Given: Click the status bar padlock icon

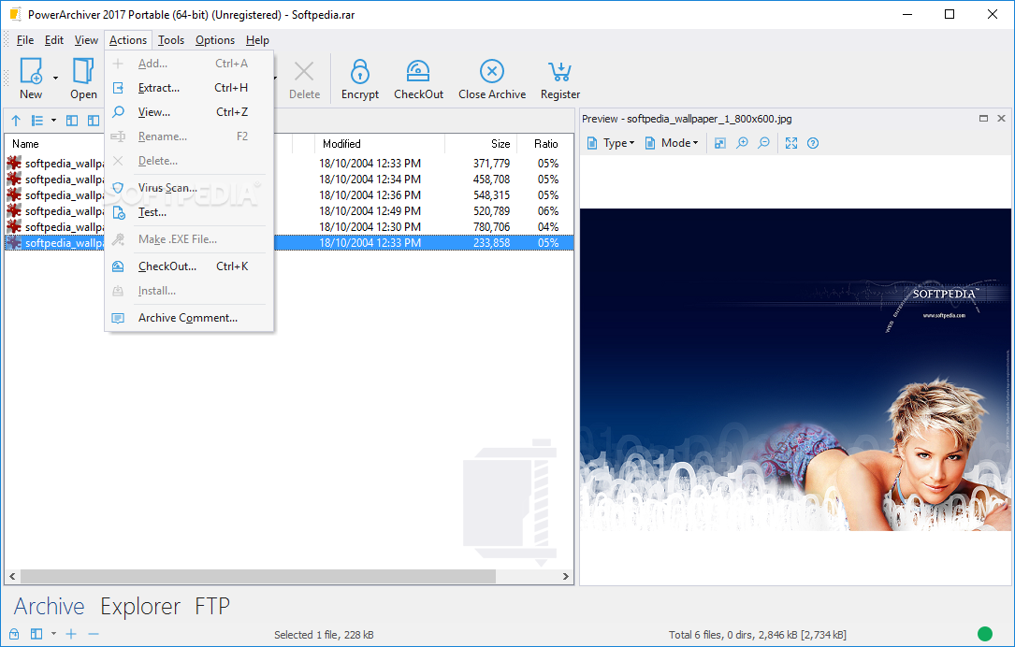Looking at the screenshot, I should click(14, 634).
